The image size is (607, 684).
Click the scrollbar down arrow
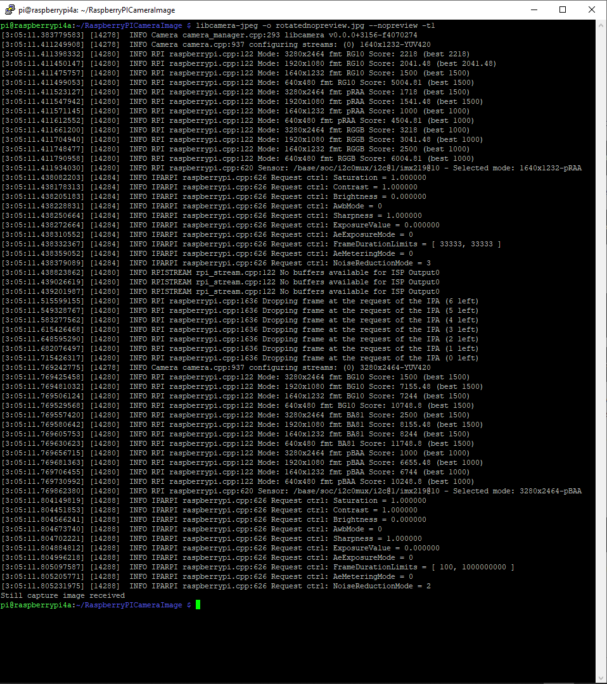[601, 678]
